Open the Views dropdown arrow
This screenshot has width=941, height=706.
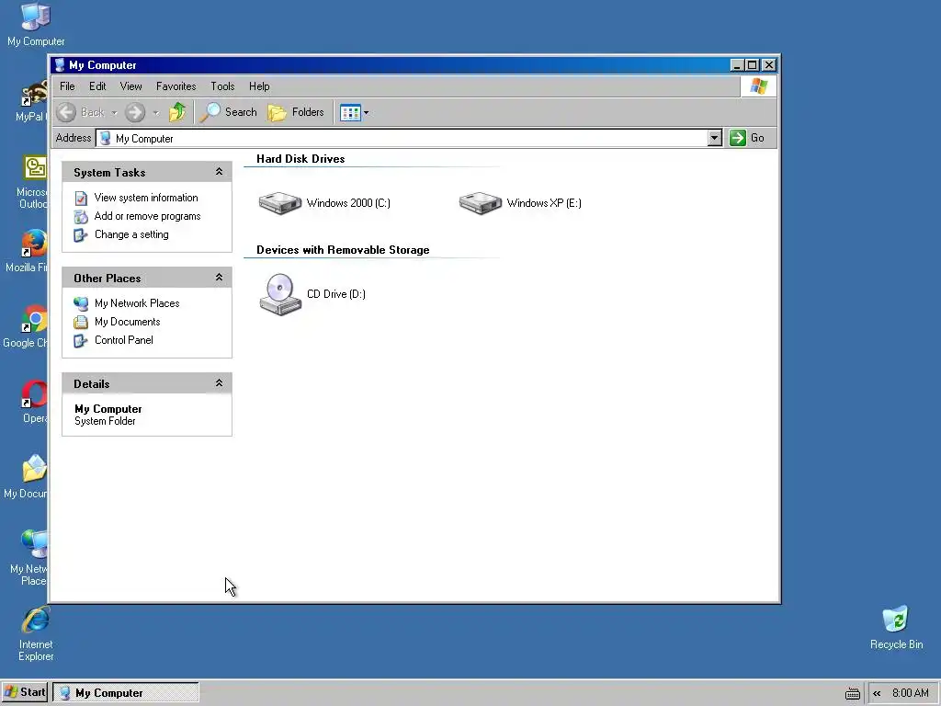tap(366, 112)
